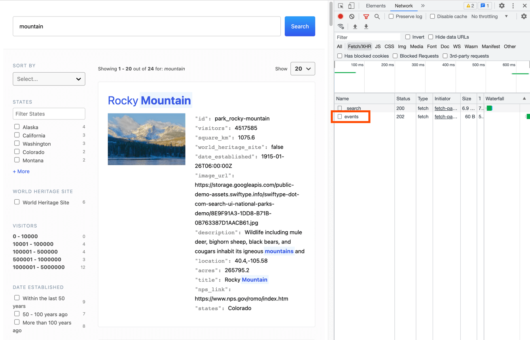Click the Filter States input field
The height and width of the screenshot is (340, 530).
[x=49, y=114]
